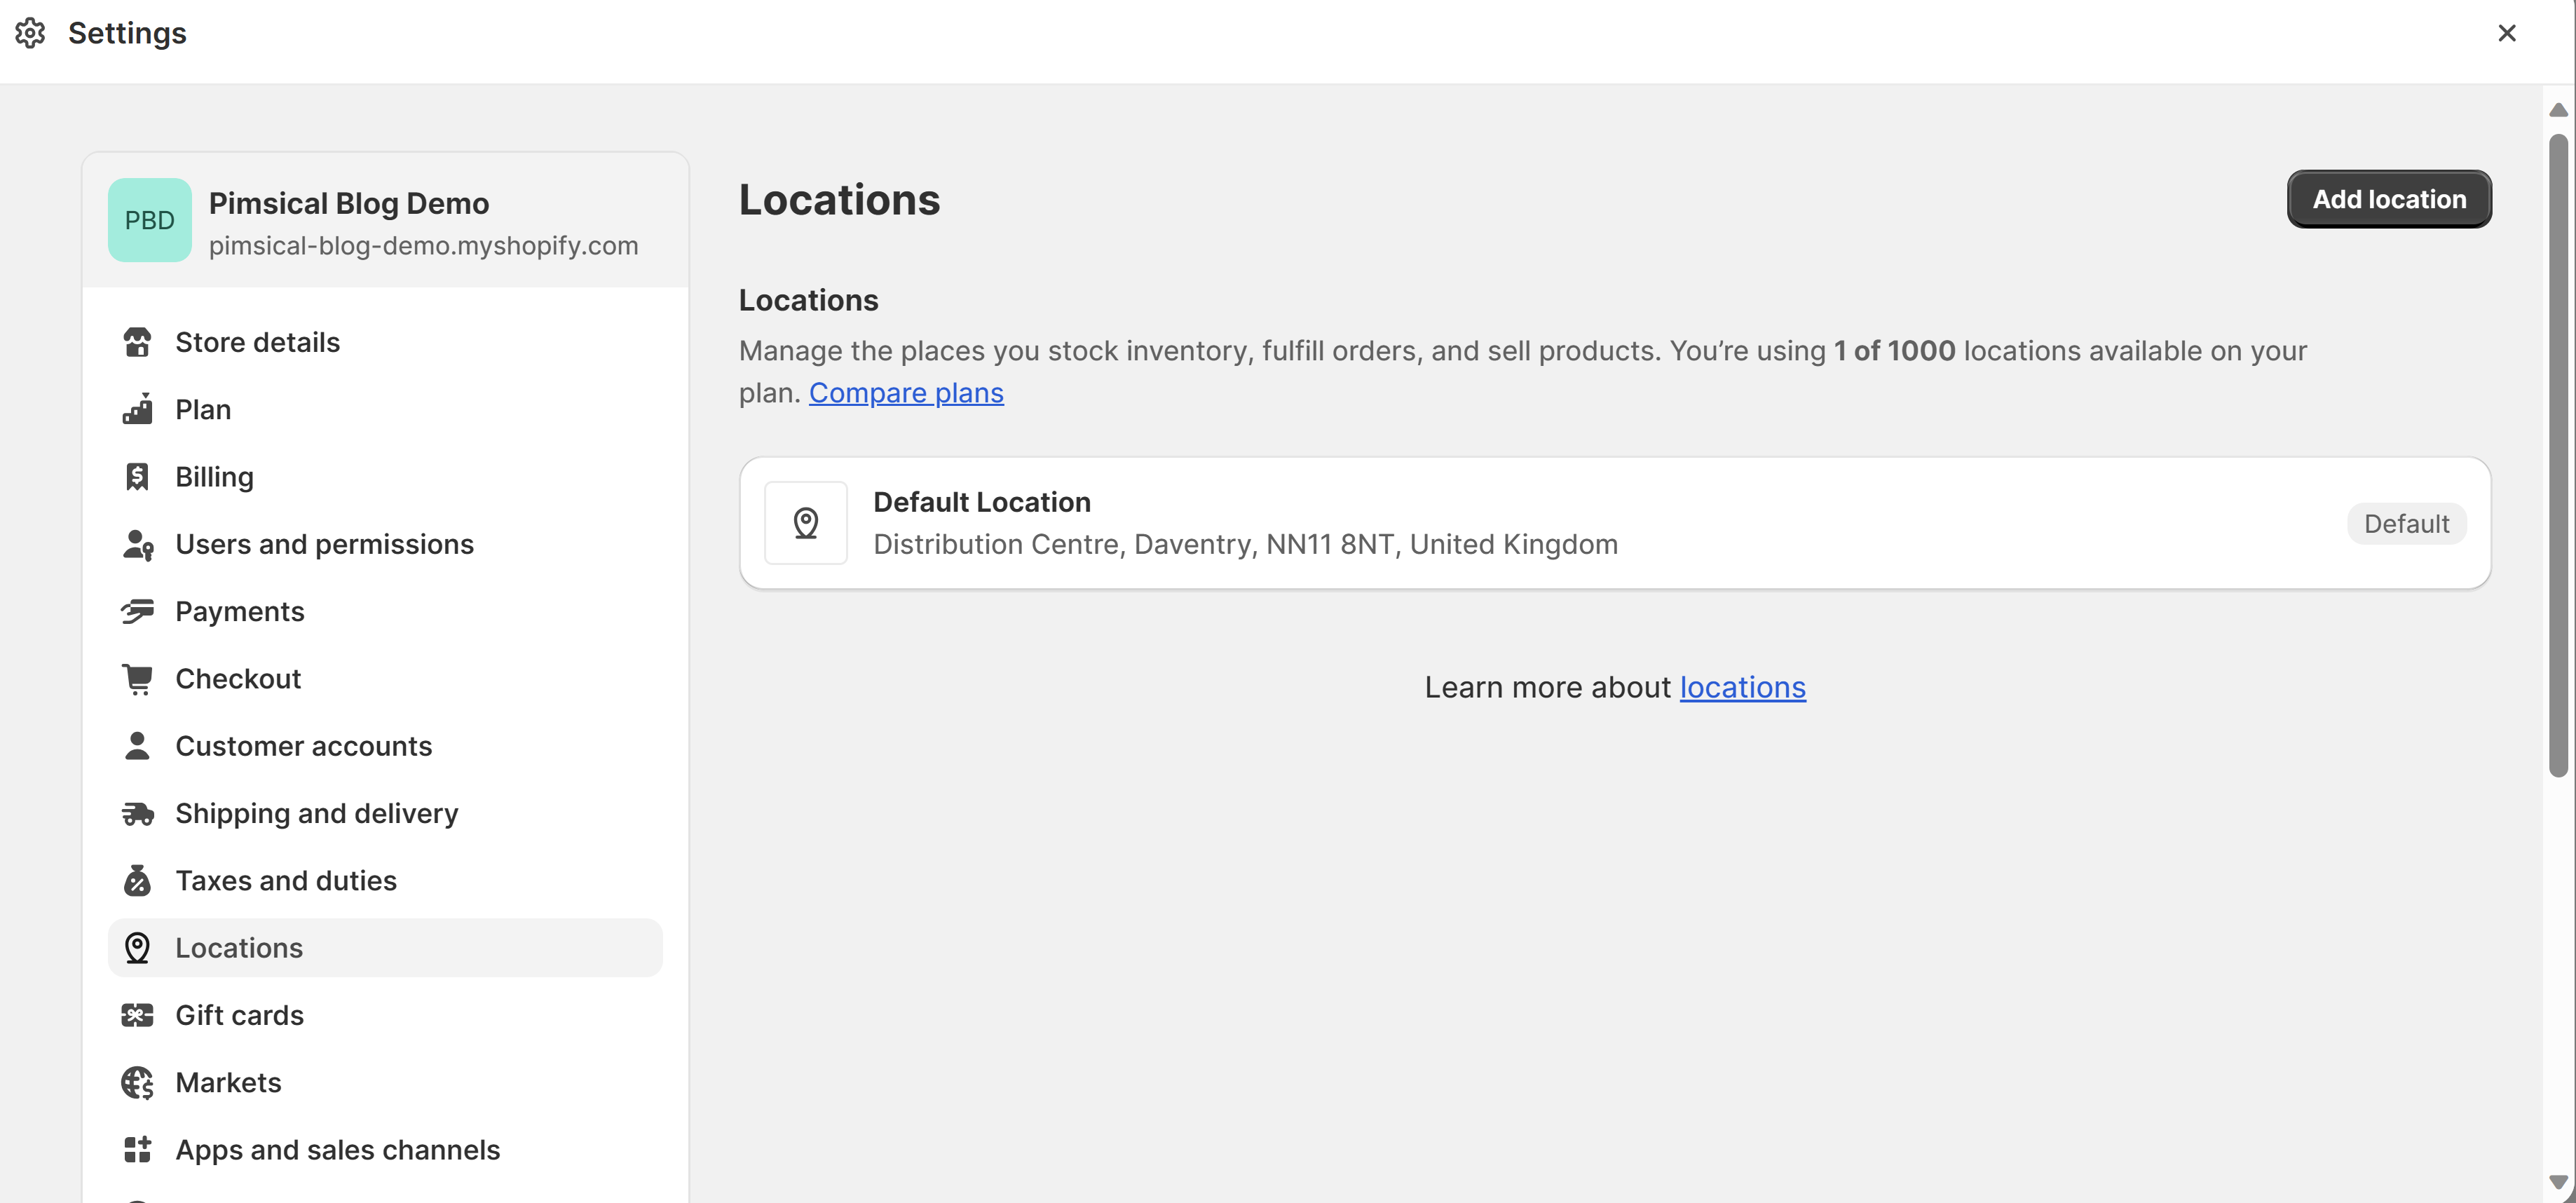
Task: Click the Shipping and delivery truck icon
Action: click(137, 813)
